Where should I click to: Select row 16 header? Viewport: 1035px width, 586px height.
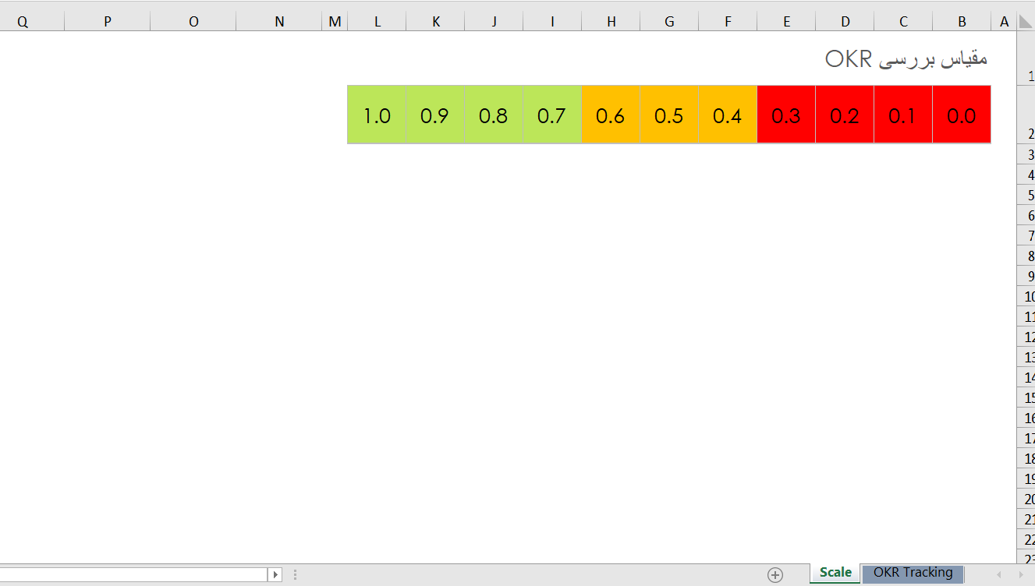click(x=1026, y=418)
